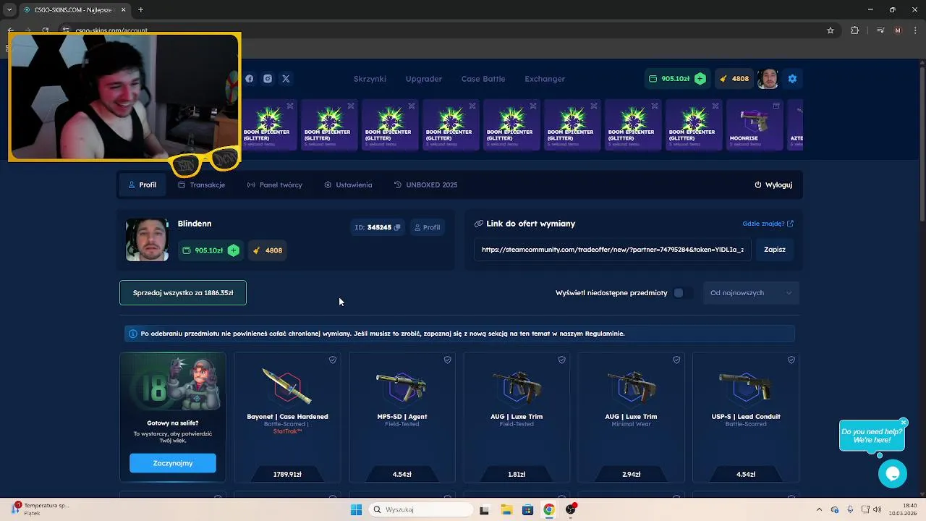Screen dimensions: 926x521
Task: Open the UNBOXED 2025 tab
Action: [426, 185]
